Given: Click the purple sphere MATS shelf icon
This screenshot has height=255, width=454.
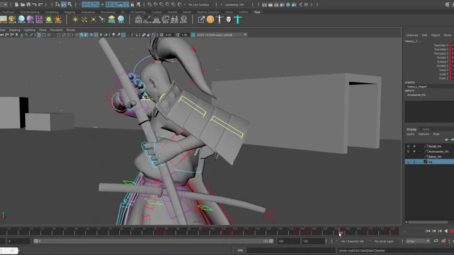Looking at the screenshot, I should 30,20.
